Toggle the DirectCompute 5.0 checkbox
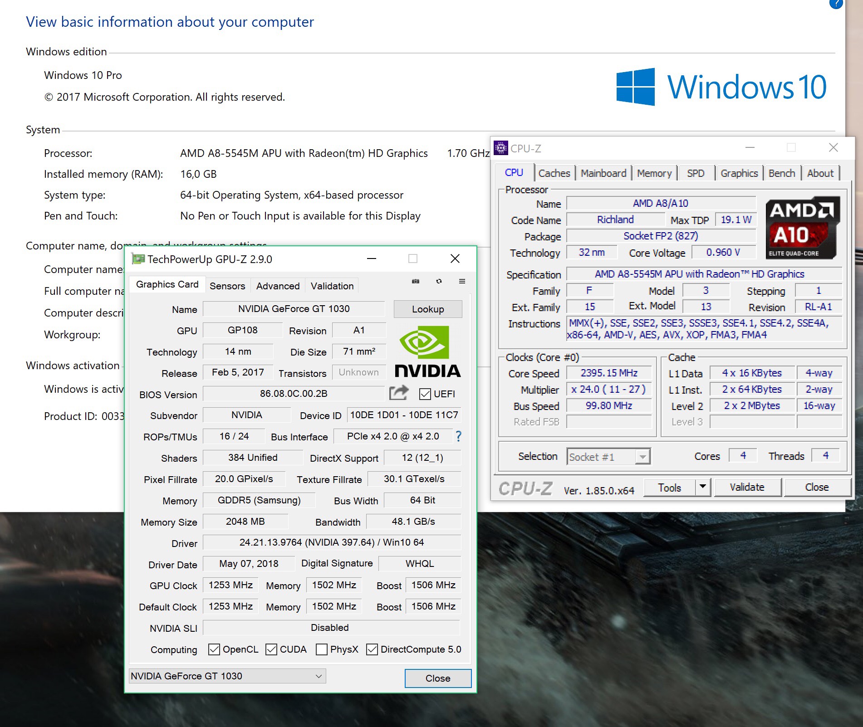The image size is (863, 727). point(372,649)
